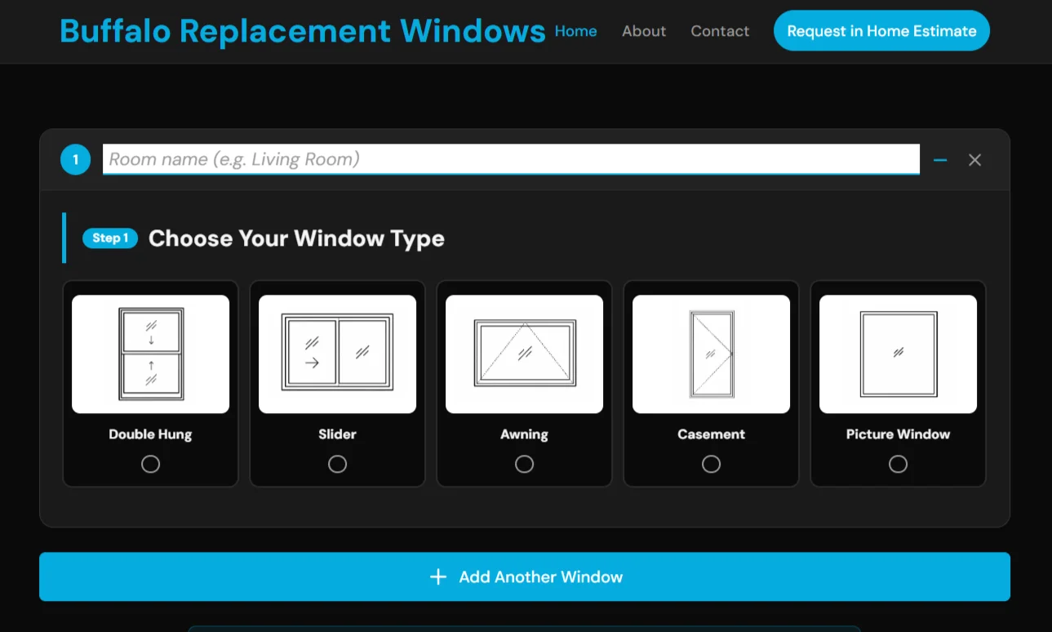
Task: Open the Contact nav link
Action: point(720,31)
